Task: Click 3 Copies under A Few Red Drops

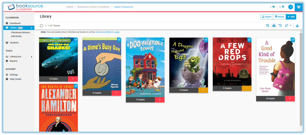Action: [227, 88]
